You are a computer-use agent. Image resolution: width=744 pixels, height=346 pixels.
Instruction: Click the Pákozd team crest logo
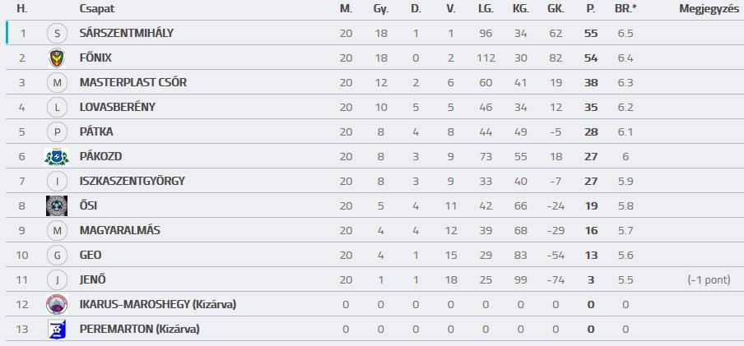(57, 156)
